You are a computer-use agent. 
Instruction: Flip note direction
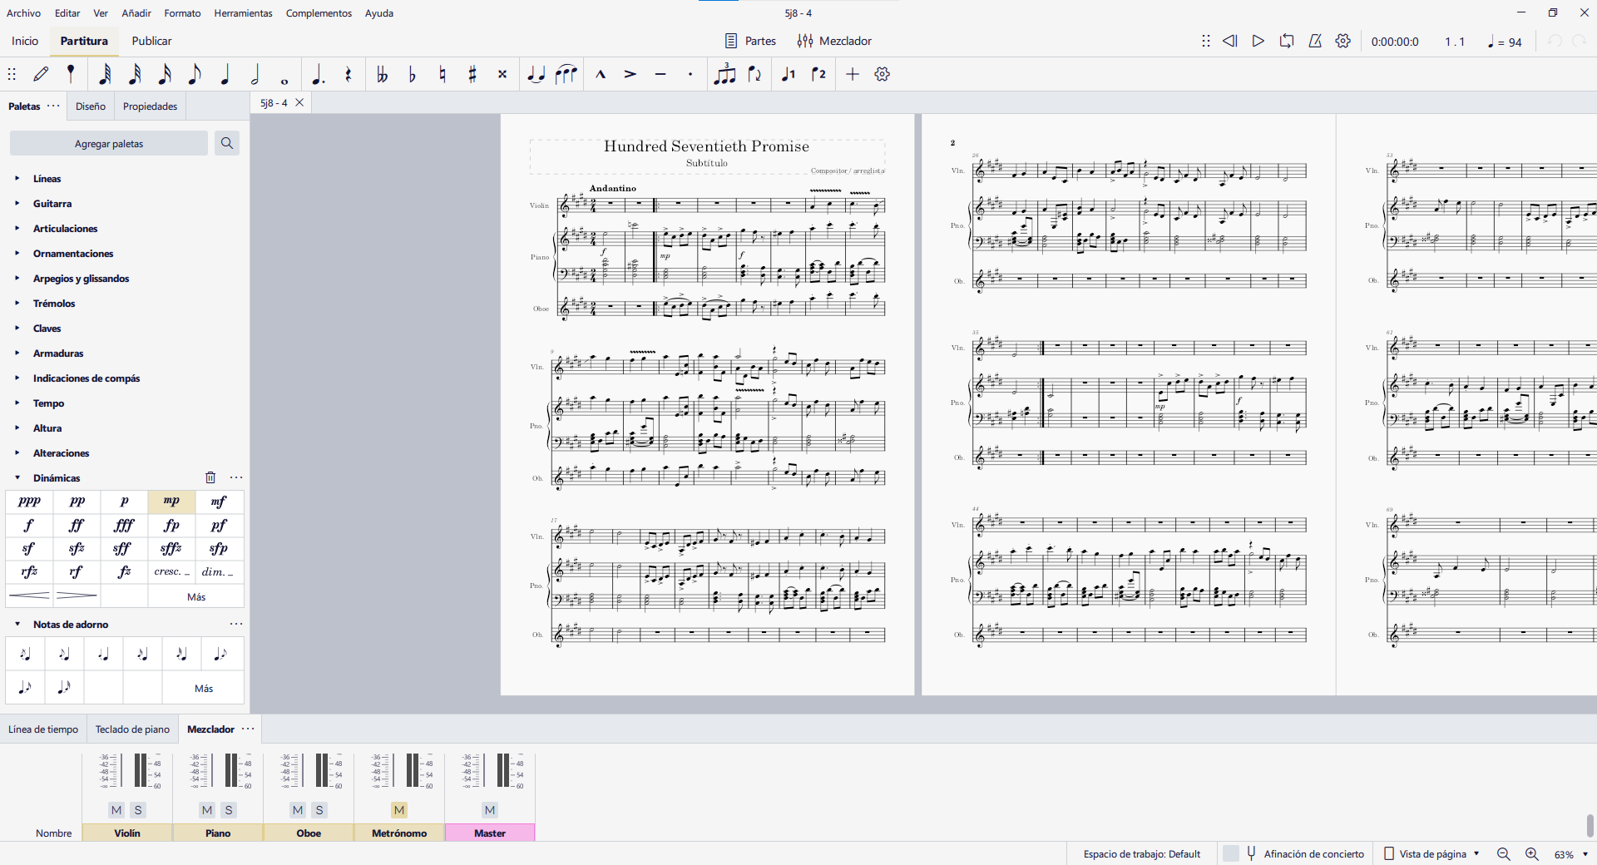[754, 74]
